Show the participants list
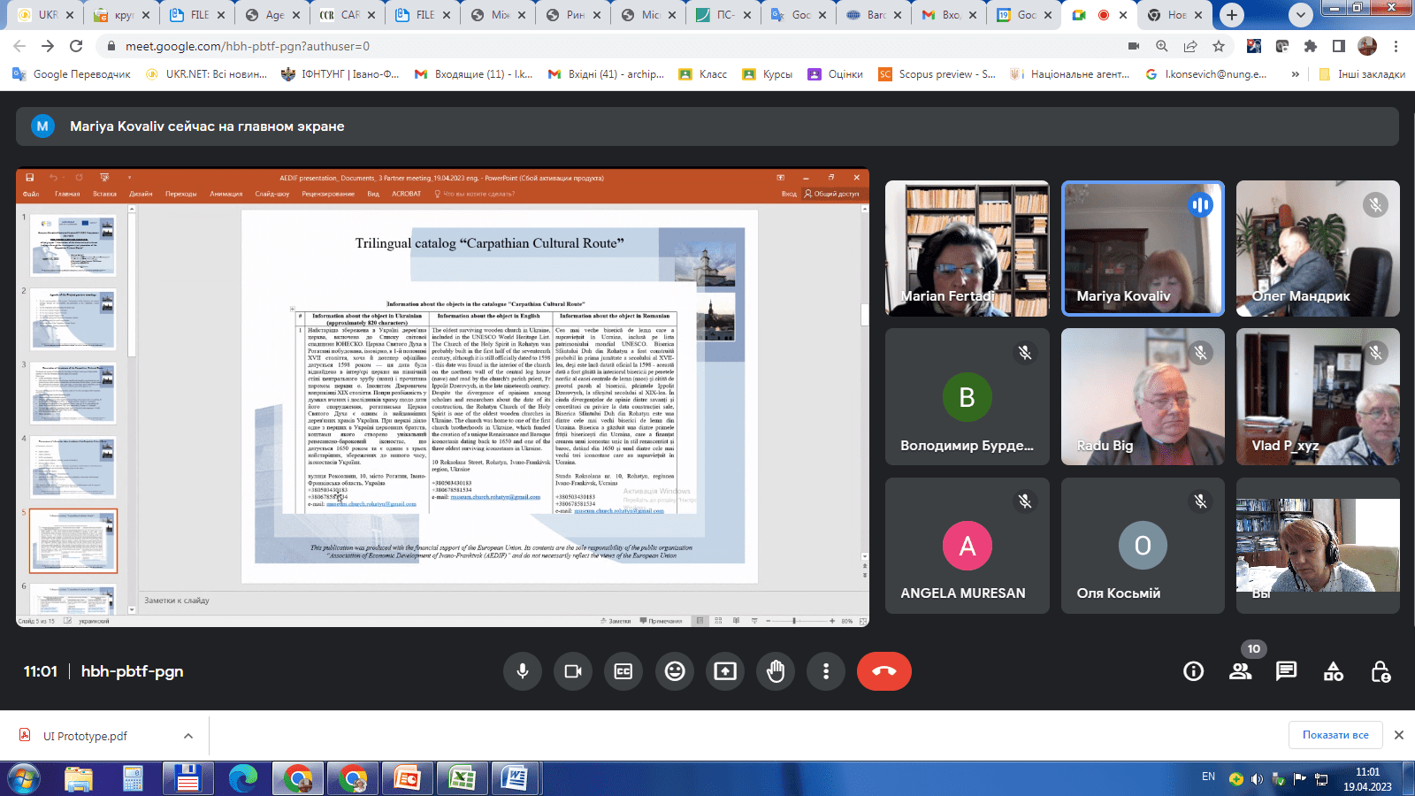The width and height of the screenshot is (1415, 796). tap(1240, 671)
